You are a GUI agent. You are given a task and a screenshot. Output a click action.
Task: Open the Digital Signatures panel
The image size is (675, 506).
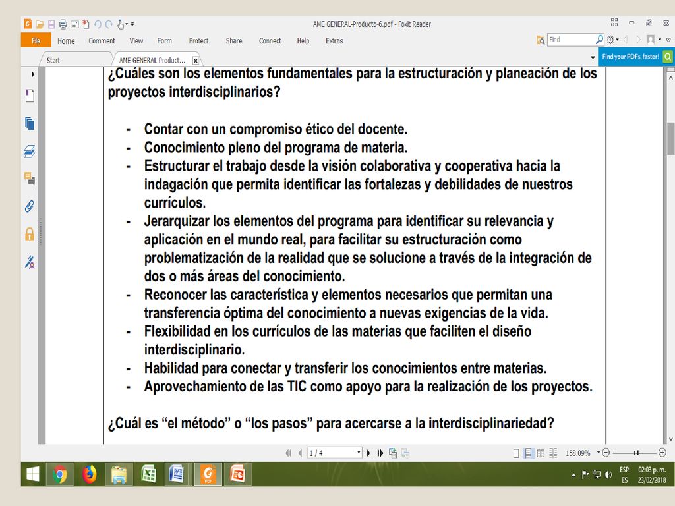point(30,262)
